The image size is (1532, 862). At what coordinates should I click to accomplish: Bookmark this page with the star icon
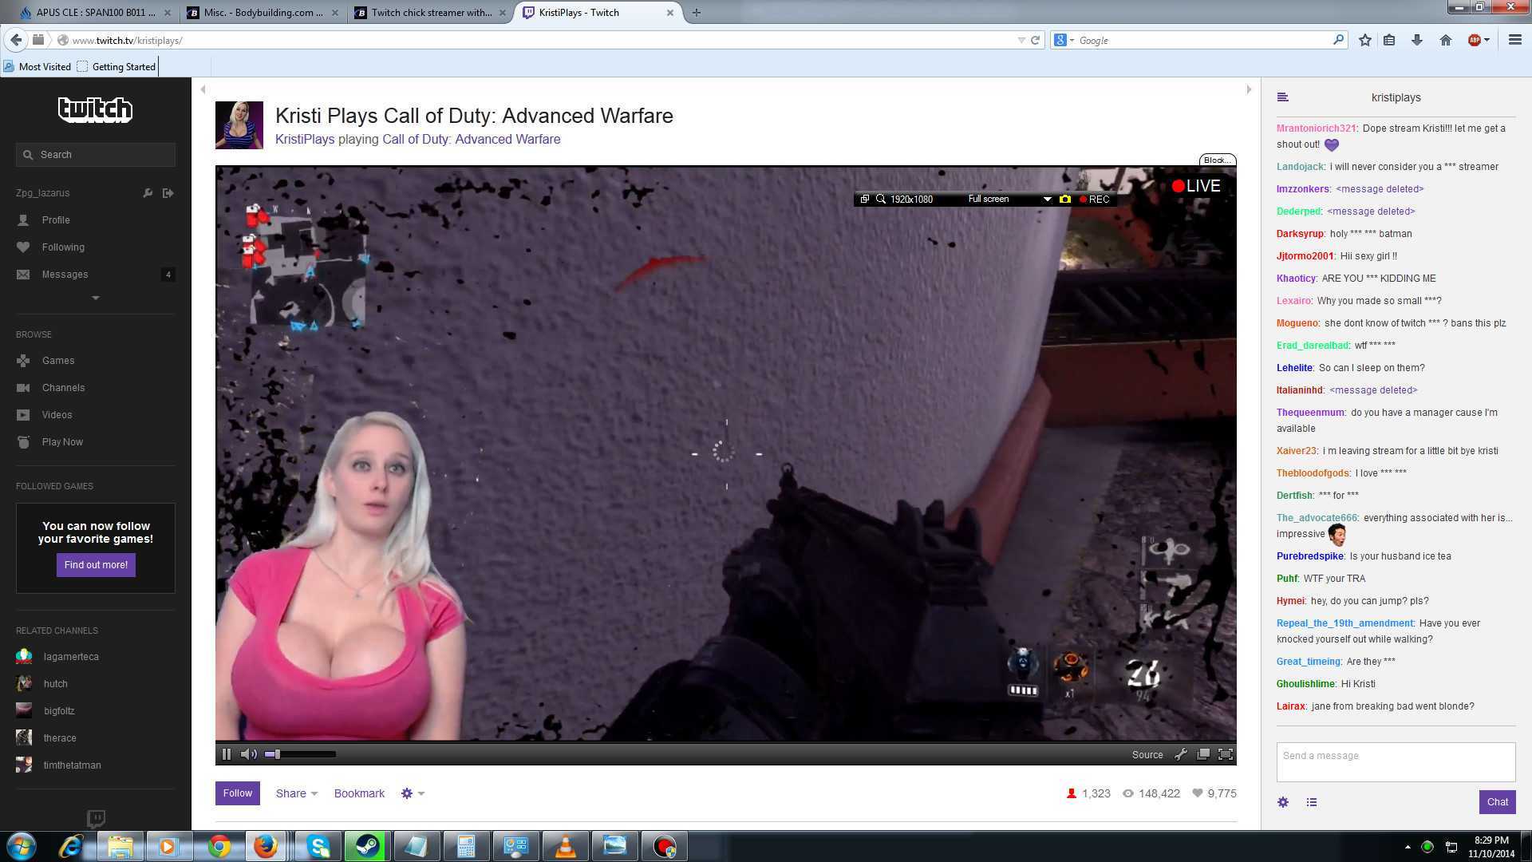[1365, 40]
